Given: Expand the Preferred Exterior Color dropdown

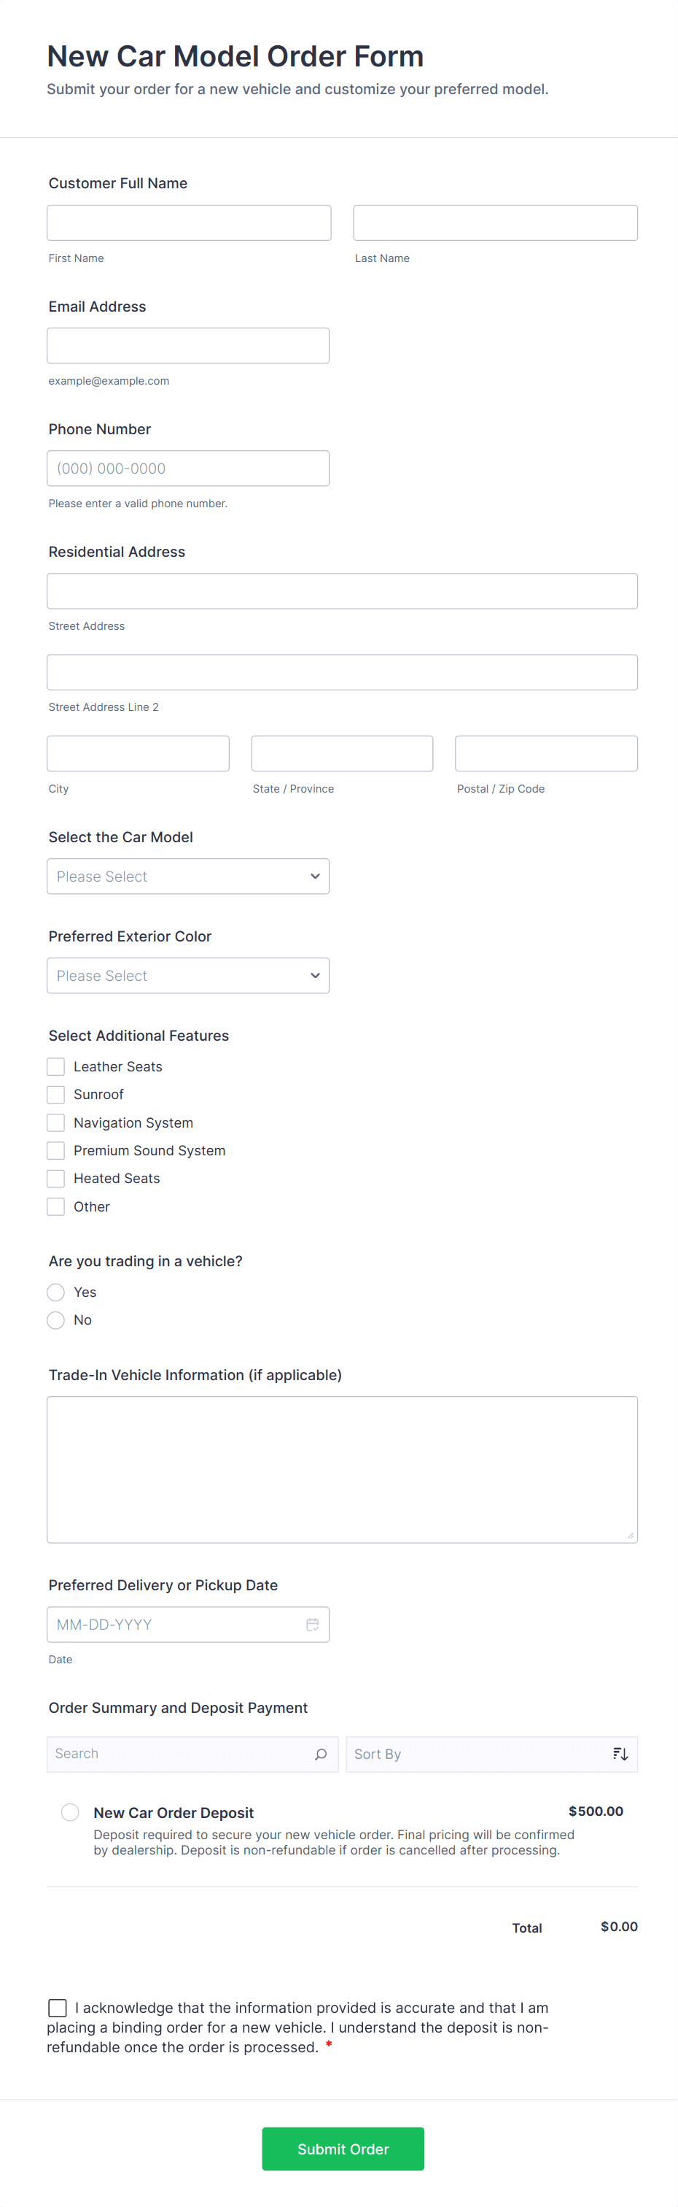Looking at the screenshot, I should [x=188, y=976].
